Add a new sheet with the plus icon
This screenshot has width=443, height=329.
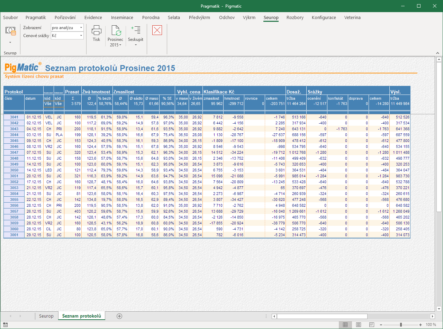(x=119, y=316)
